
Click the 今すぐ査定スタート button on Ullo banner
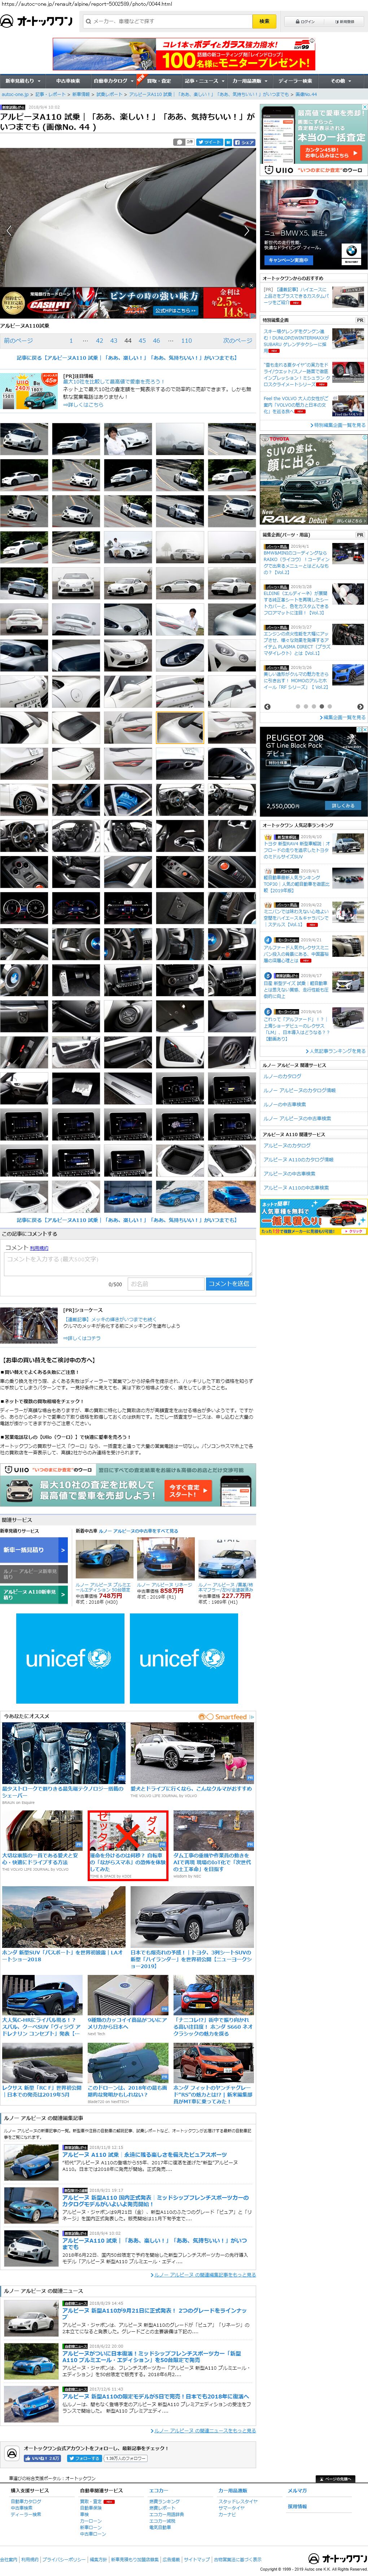tap(188, 1492)
